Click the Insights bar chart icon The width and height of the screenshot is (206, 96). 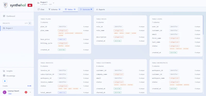(4, 71)
